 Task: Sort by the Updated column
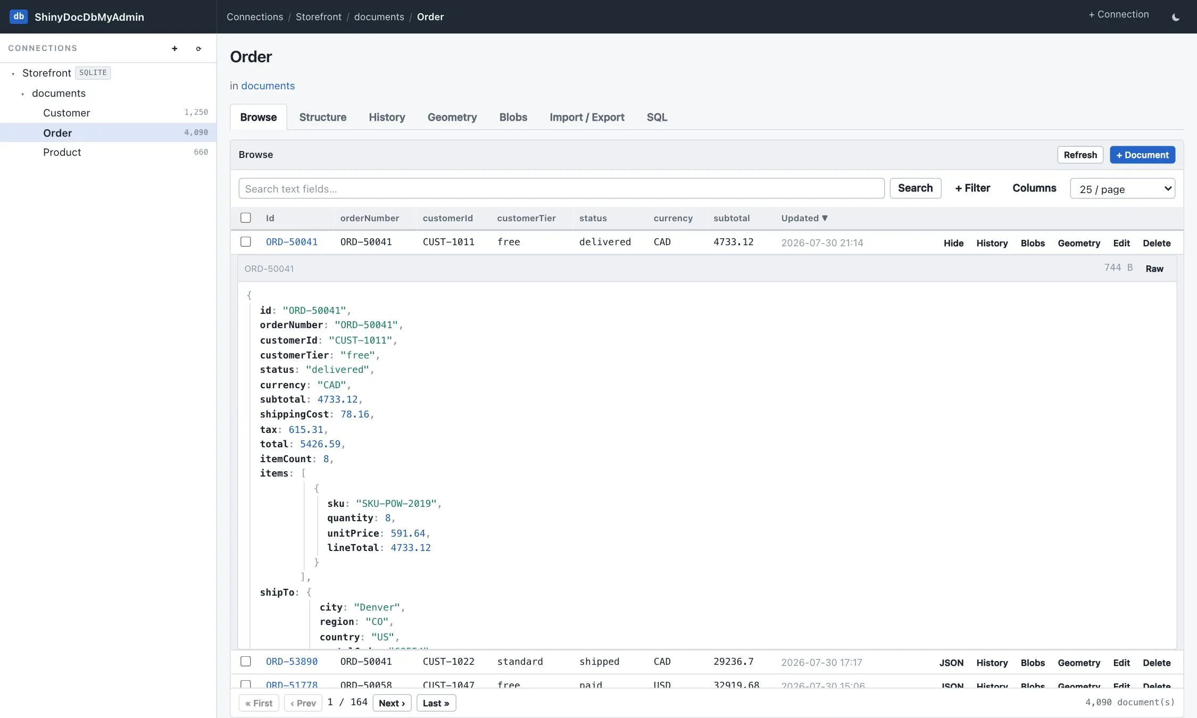pyautogui.click(x=804, y=218)
